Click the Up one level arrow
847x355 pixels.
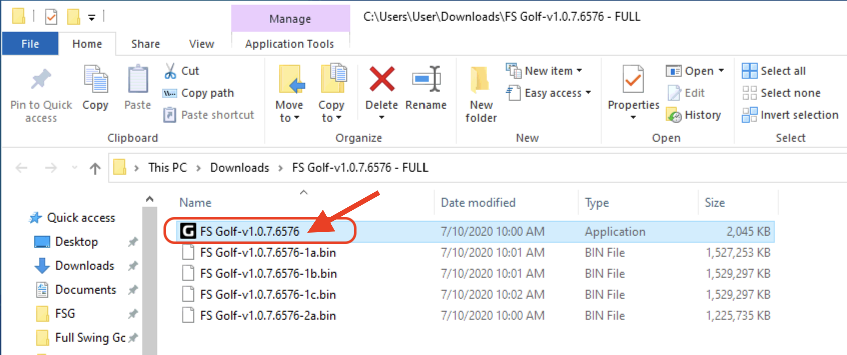click(x=95, y=168)
